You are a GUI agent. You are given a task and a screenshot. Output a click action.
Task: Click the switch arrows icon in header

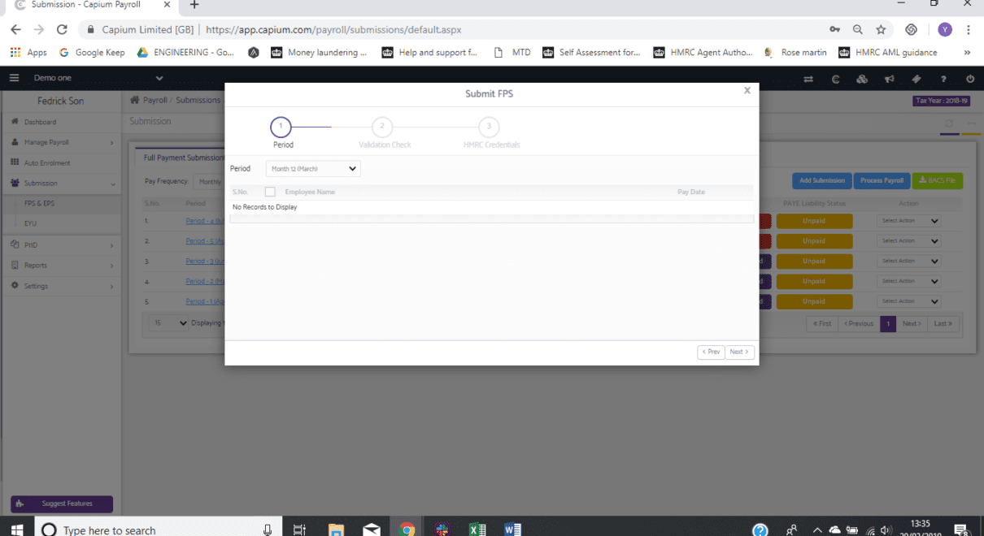pos(808,79)
